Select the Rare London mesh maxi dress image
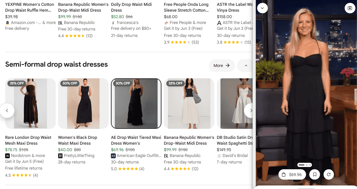 tap(30, 104)
